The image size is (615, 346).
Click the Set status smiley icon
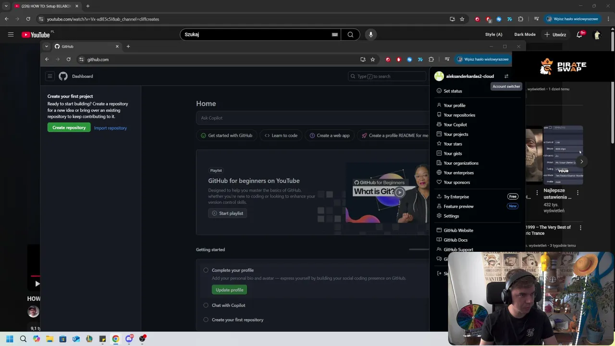439,91
